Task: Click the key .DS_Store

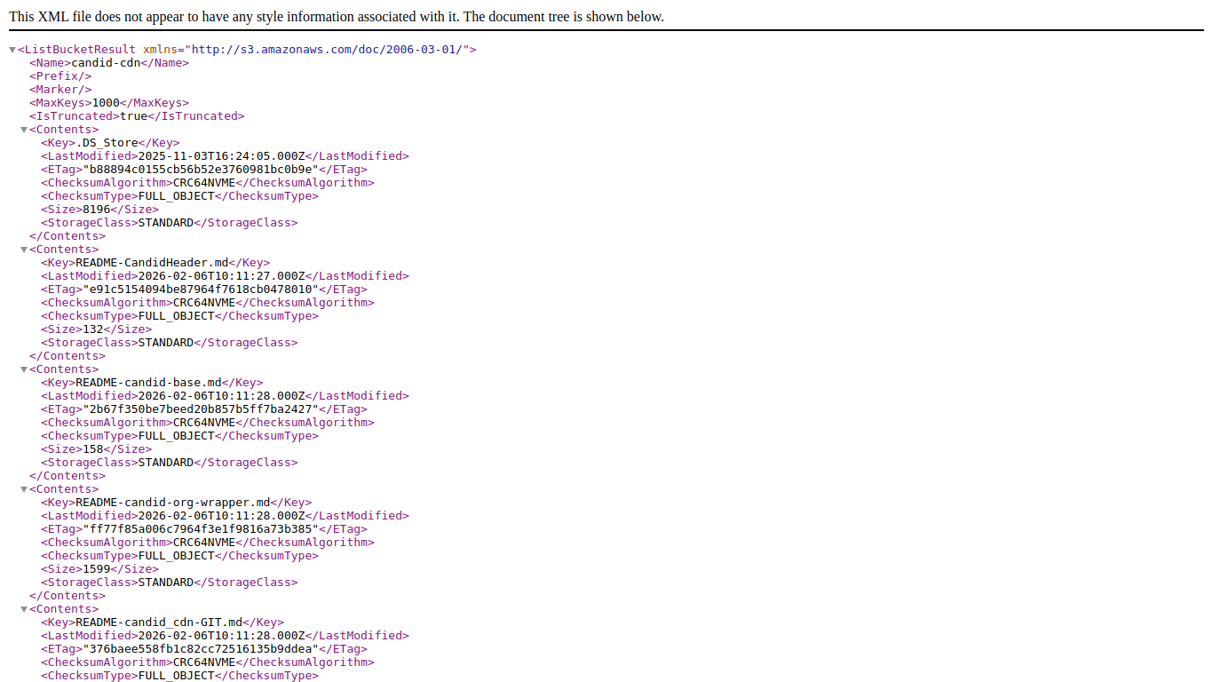Action: pos(107,143)
